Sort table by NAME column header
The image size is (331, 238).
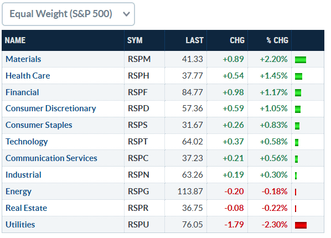tap(15, 40)
